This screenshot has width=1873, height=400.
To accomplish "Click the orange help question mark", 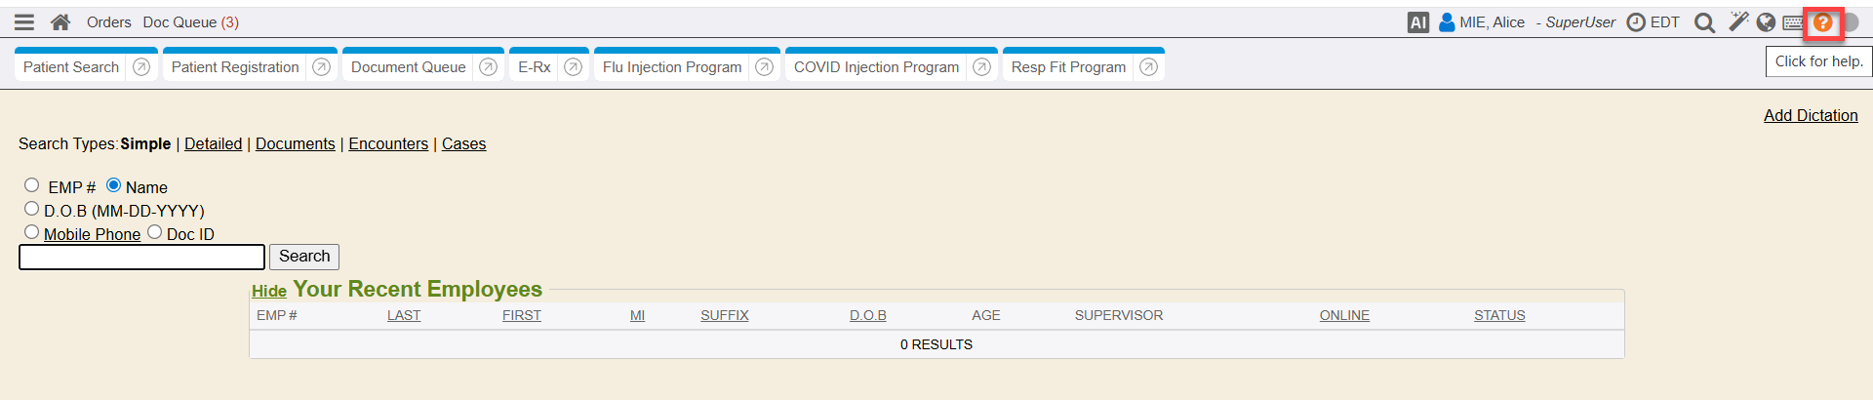I will pyautogui.click(x=1822, y=22).
